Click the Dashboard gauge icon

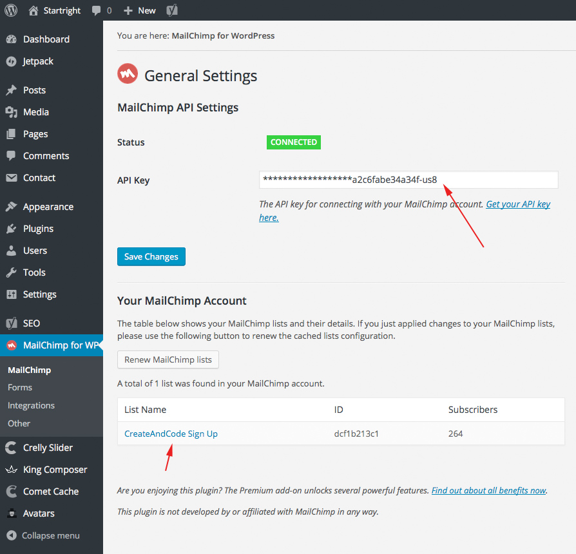click(x=12, y=39)
